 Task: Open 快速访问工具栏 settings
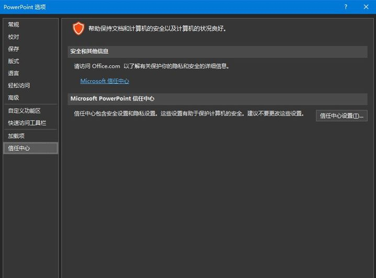(x=31, y=123)
